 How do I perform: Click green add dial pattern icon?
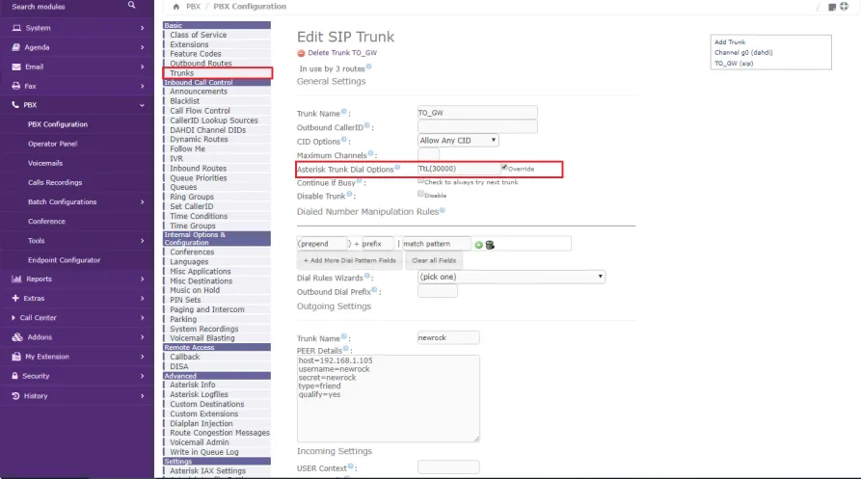pyautogui.click(x=479, y=245)
